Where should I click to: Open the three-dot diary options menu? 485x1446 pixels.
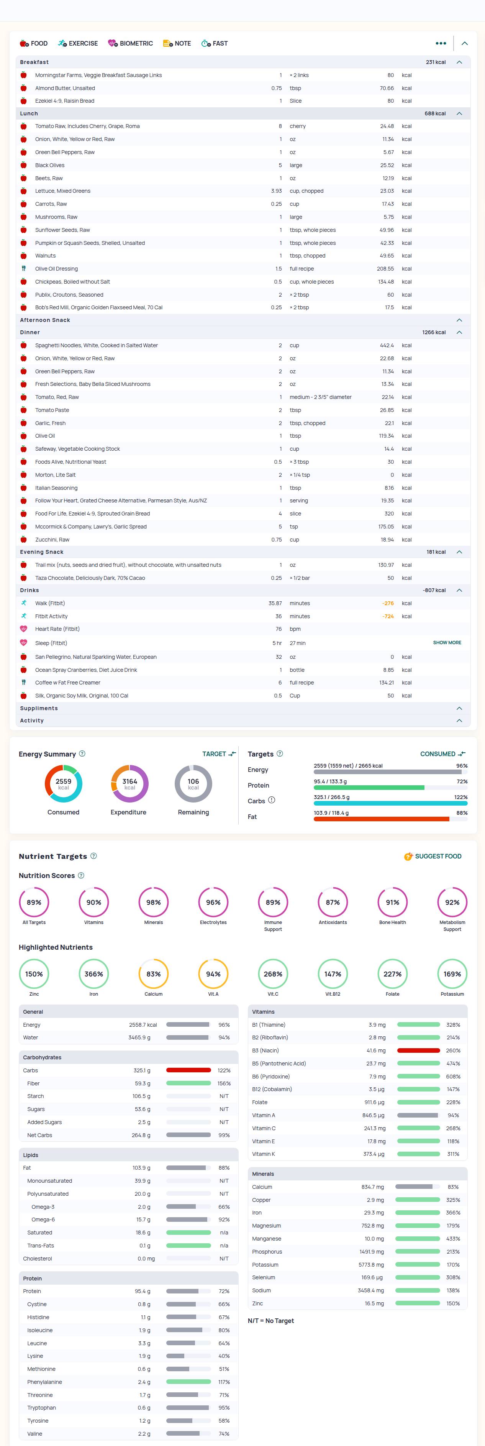tap(441, 43)
